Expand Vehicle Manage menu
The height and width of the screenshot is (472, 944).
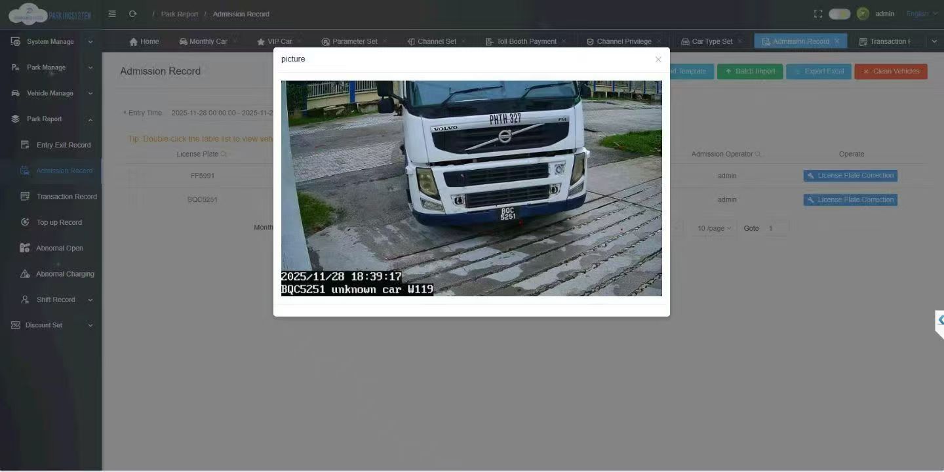pos(51,93)
